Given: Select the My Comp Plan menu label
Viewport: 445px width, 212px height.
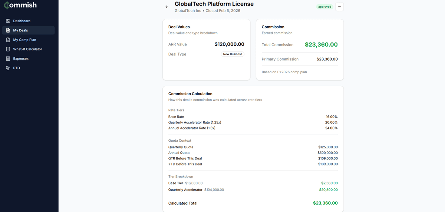Looking at the screenshot, I should pyautogui.click(x=24, y=40).
